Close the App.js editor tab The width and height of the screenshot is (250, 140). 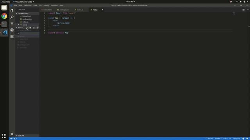(102, 10)
